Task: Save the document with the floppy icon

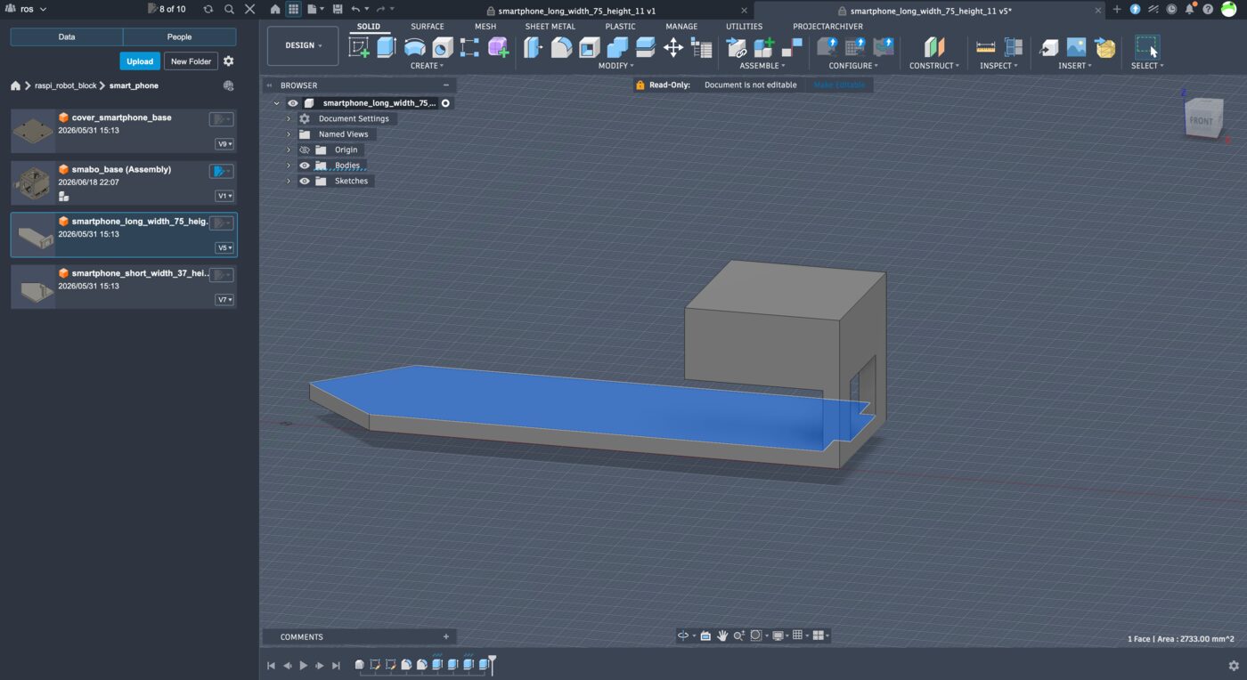Action: pos(338,9)
